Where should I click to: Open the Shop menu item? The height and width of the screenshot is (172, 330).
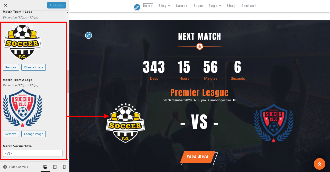[x=231, y=6]
